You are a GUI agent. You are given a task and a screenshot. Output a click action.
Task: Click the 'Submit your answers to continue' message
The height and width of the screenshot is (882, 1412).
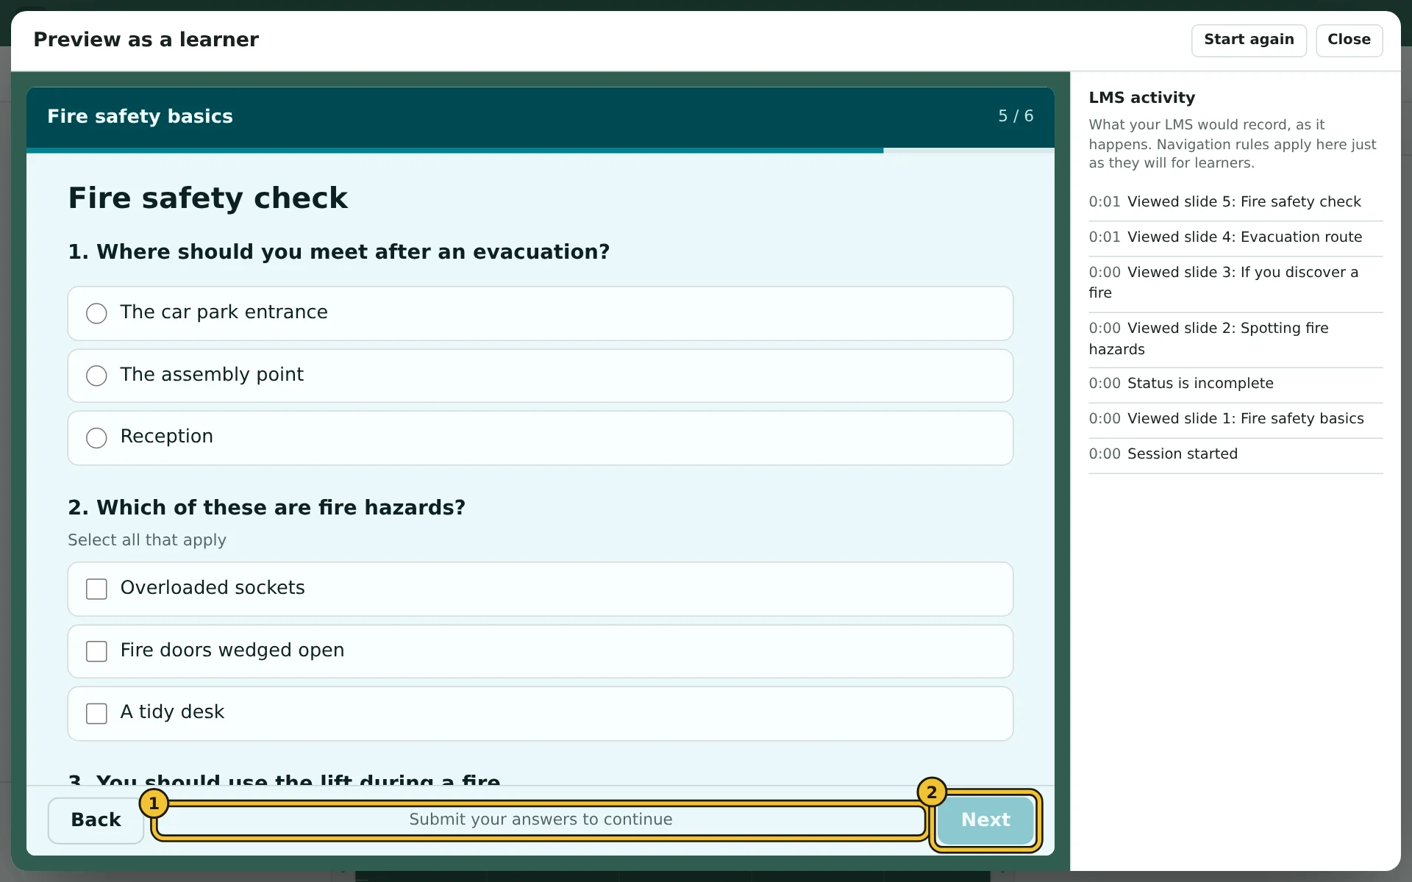(541, 820)
